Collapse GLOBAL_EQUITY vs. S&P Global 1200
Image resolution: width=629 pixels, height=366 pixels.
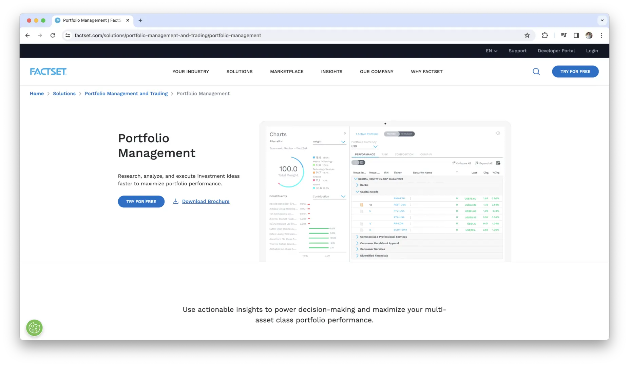(356, 179)
